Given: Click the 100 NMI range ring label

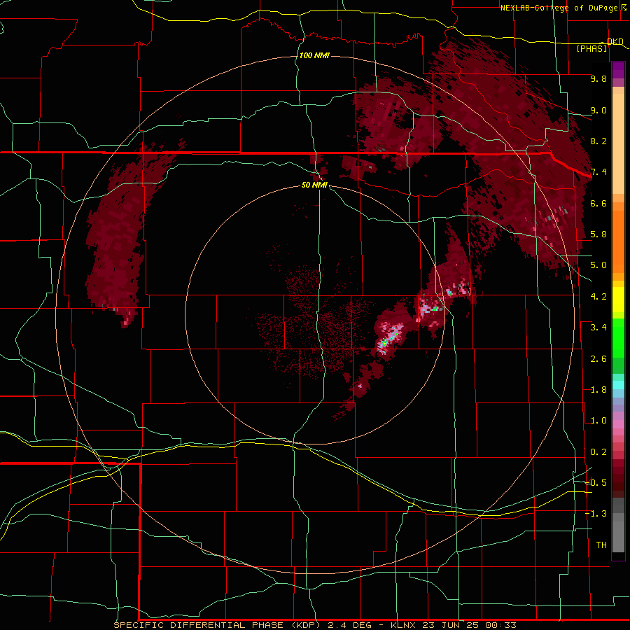Looking at the screenshot, I should [x=314, y=55].
